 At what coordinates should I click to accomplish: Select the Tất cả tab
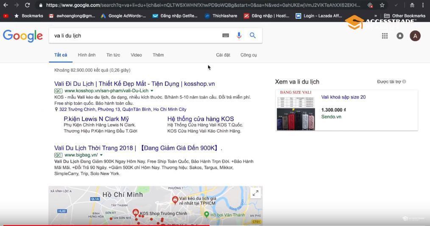pyautogui.click(x=61, y=55)
